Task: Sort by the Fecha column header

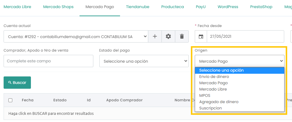Action: pos(28,100)
